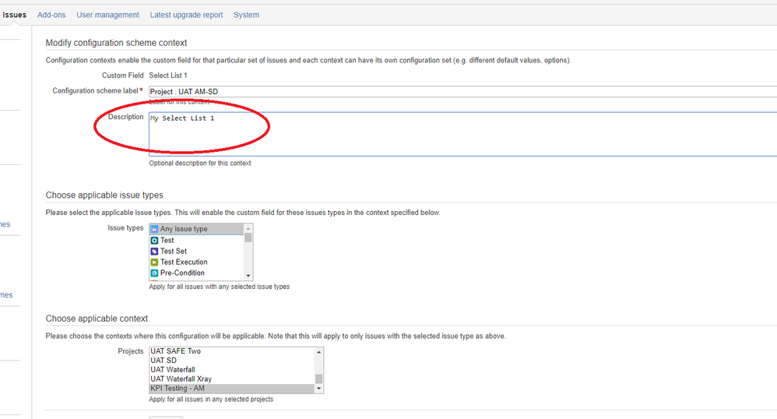The image size is (777, 419).
Task: Click inside the Description text area
Action: tap(462, 134)
